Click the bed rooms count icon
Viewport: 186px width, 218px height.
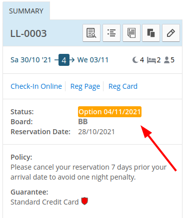click(151, 60)
